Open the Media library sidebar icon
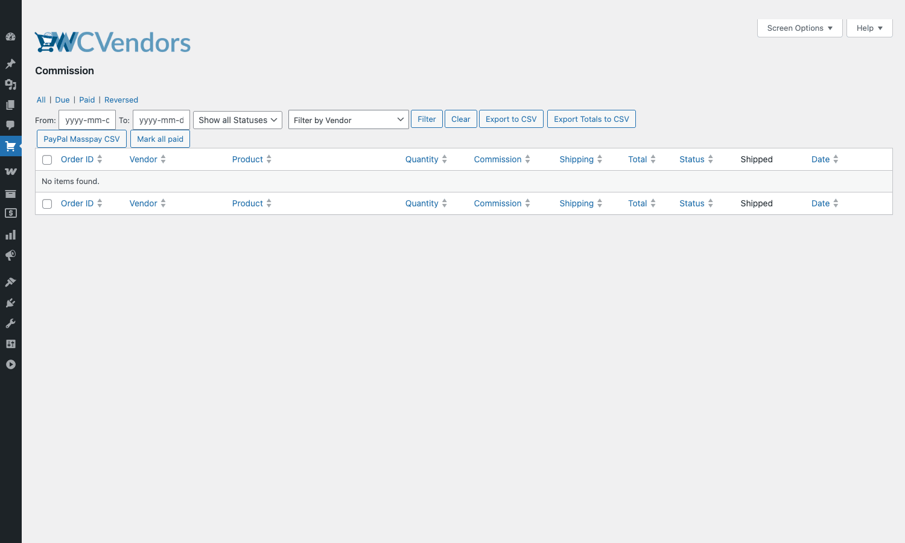 click(x=10, y=84)
